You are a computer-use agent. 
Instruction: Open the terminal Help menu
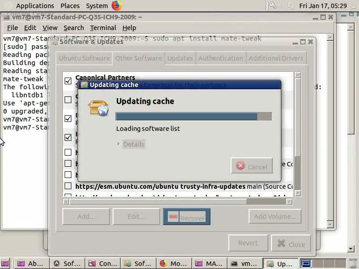(129, 28)
